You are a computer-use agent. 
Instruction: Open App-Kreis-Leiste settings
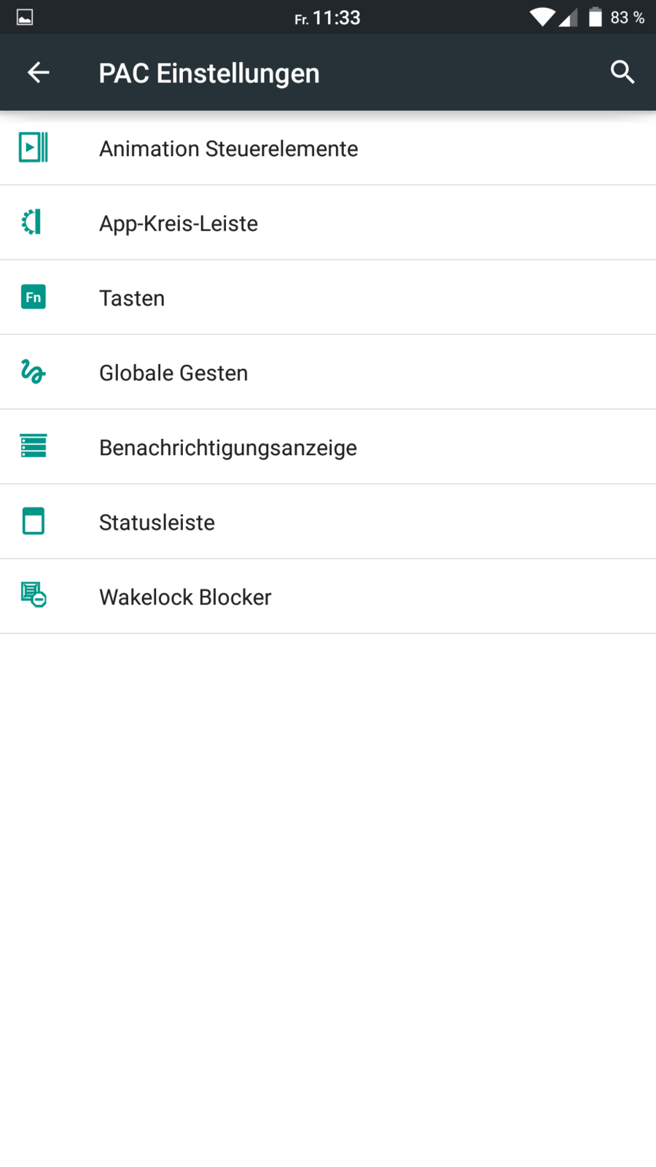pos(179,223)
